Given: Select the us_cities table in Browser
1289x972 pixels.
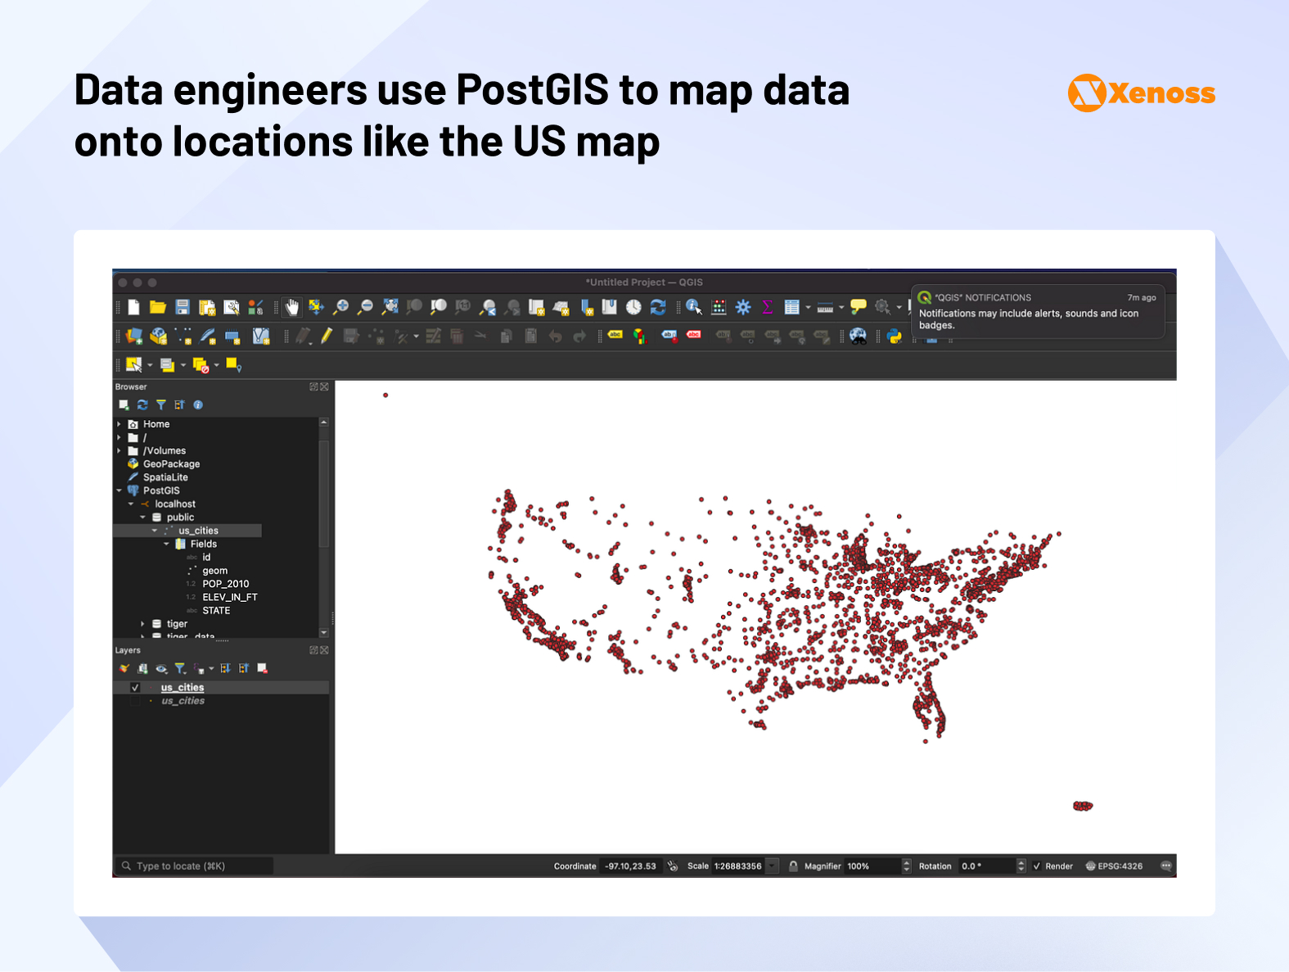Looking at the screenshot, I should point(198,531).
